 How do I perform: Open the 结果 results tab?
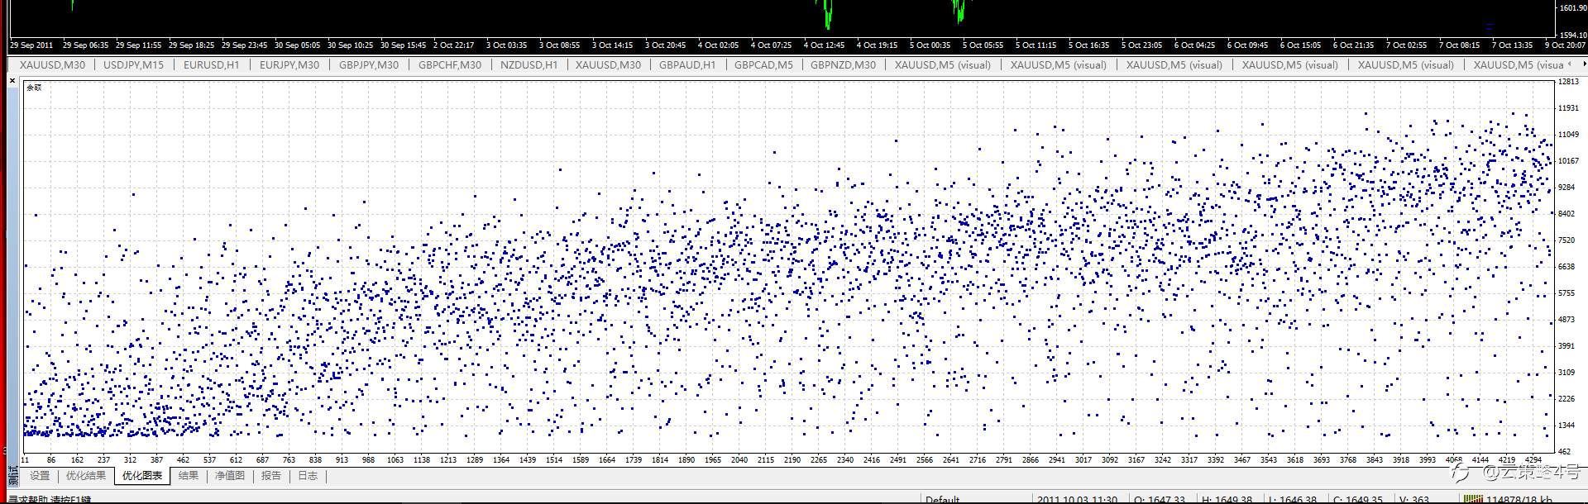coord(189,476)
